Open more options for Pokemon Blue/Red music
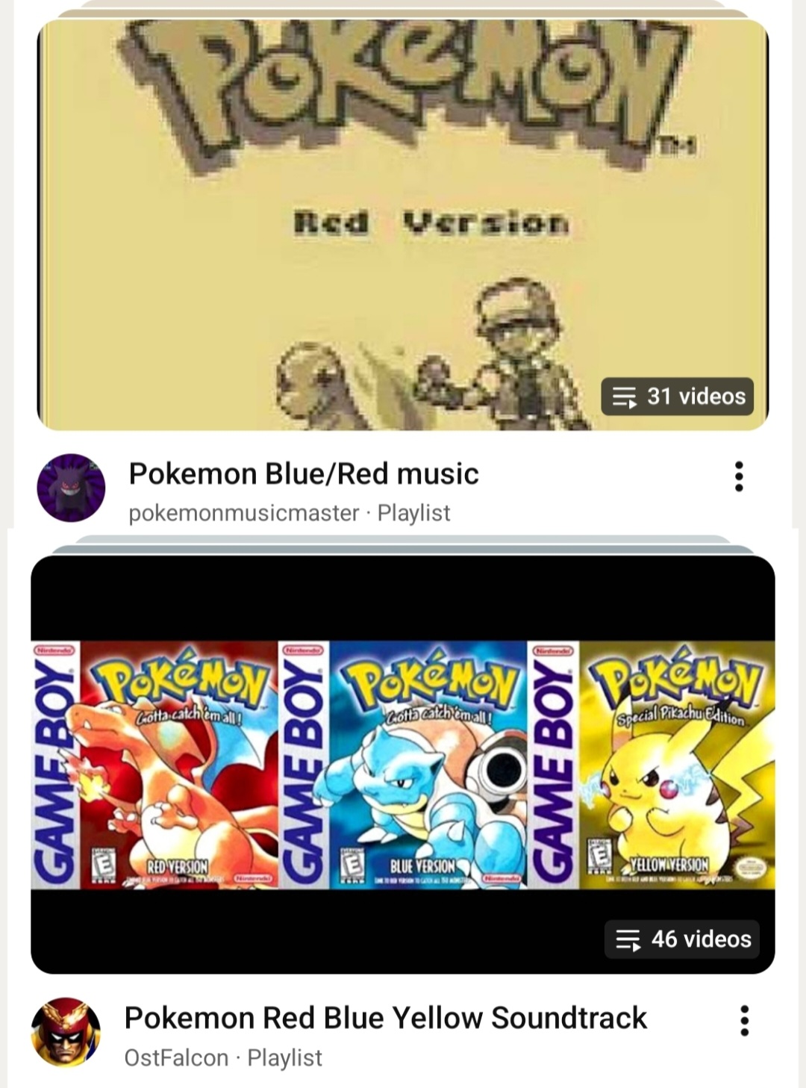The height and width of the screenshot is (1088, 806). (739, 476)
